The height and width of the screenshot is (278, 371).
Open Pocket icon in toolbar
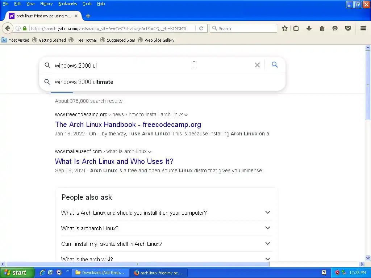[348, 28]
